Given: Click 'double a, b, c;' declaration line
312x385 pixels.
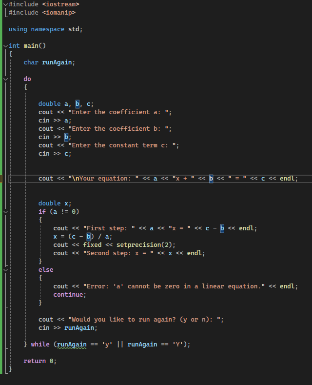Looking at the screenshot, I should [x=66, y=104].
